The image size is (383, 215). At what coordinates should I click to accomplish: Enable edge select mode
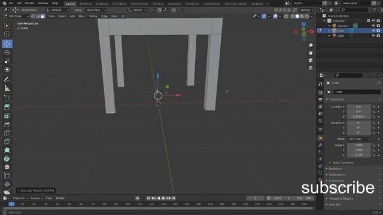click(x=38, y=16)
